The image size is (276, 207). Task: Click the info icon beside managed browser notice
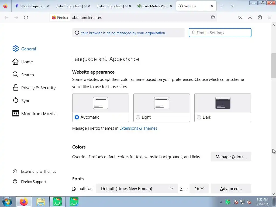(77, 33)
